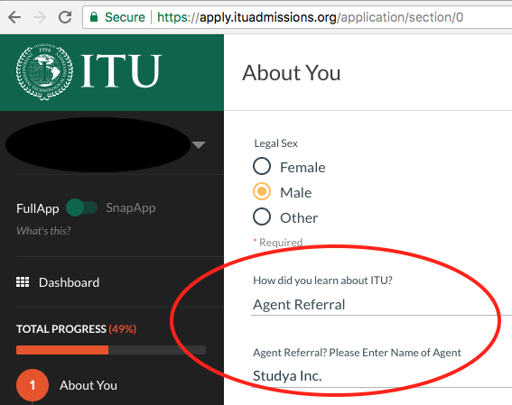Click the orange total progress bar
The width and height of the screenshot is (512, 405).
(62, 350)
